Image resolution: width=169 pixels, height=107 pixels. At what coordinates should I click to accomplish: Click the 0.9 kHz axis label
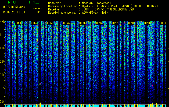(x=2, y=62)
